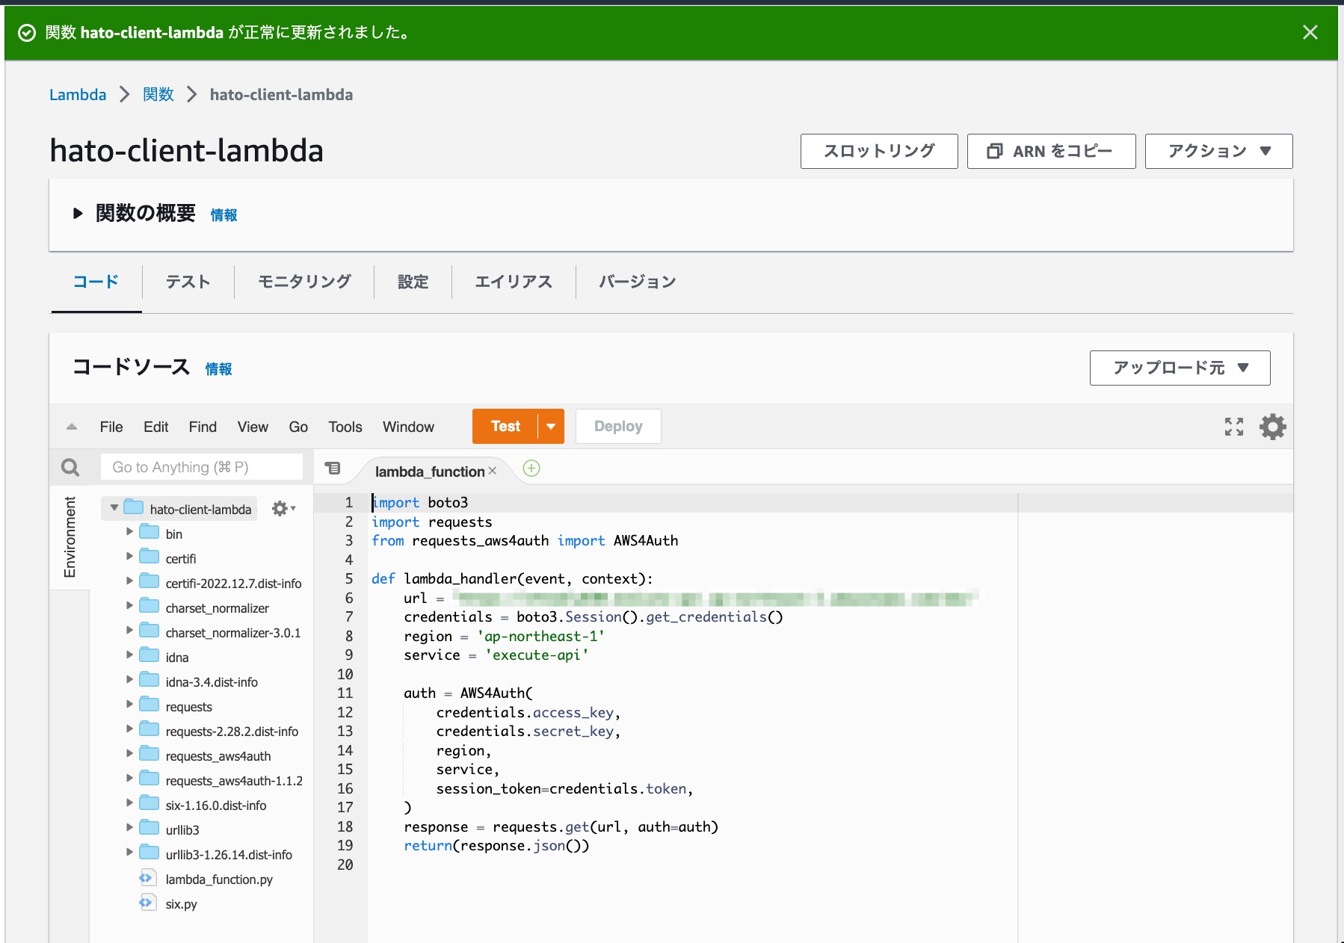Open the search in Environment panel
1344x943 pixels.
(x=70, y=467)
